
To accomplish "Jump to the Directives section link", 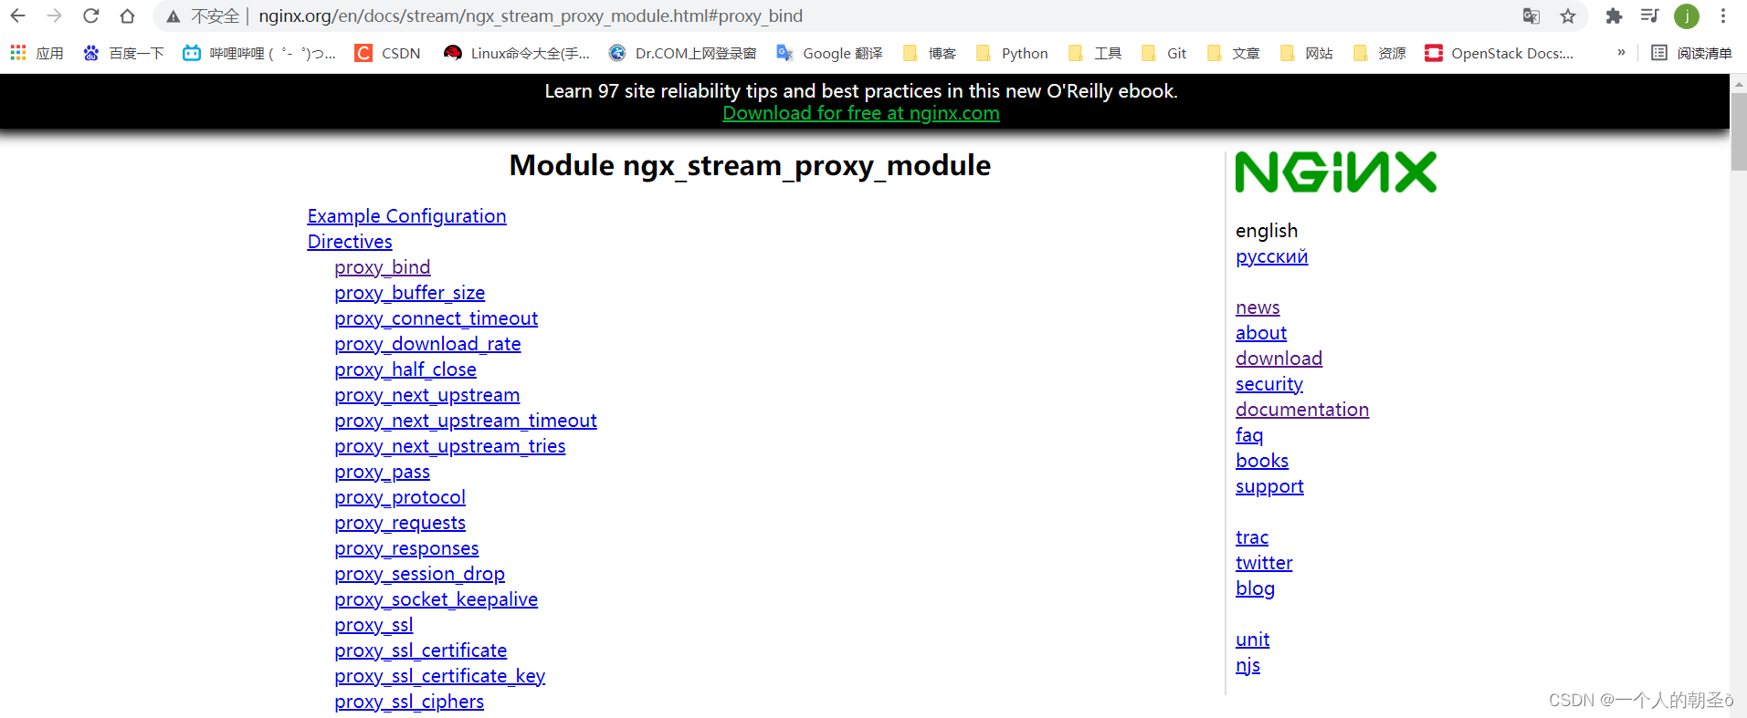I will [350, 242].
